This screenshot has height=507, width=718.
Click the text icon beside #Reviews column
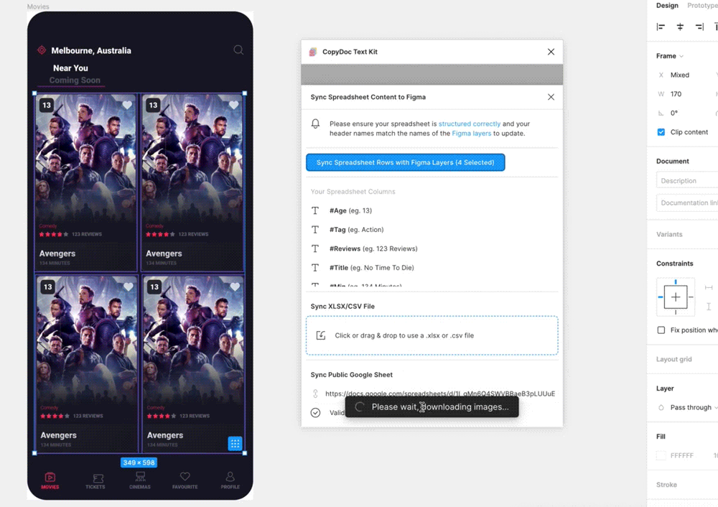click(315, 248)
